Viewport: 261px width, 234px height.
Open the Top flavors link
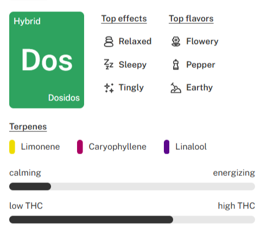click(191, 19)
